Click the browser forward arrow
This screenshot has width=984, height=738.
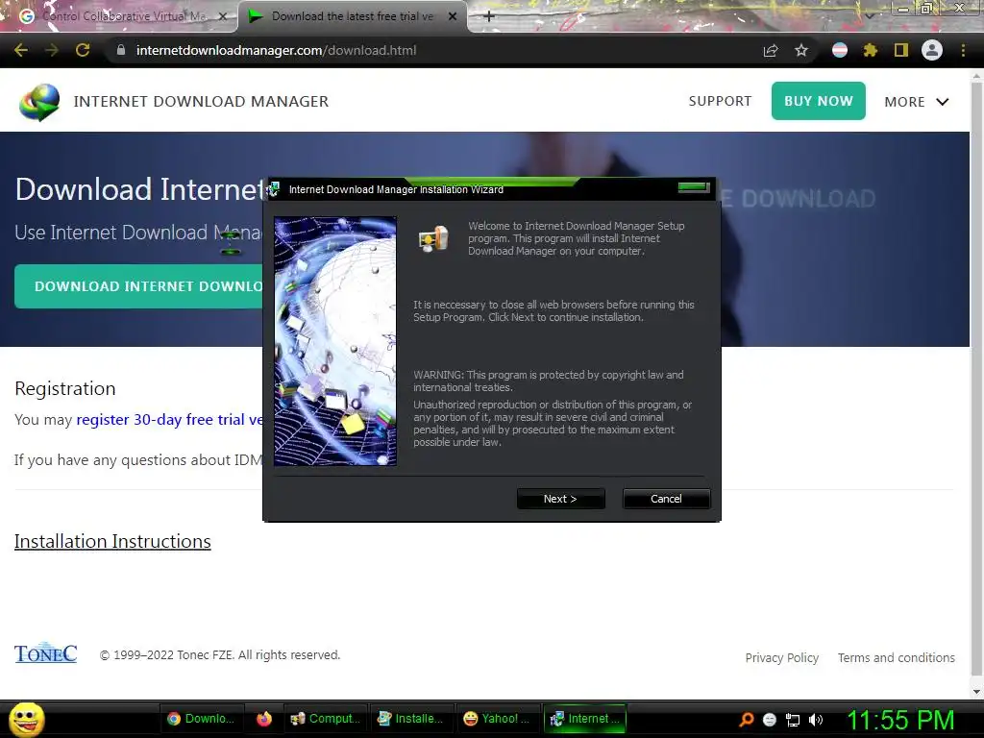point(52,50)
